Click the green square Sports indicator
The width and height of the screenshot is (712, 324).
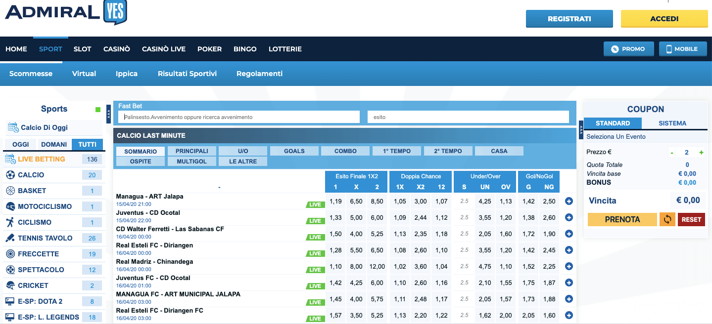pos(98,110)
